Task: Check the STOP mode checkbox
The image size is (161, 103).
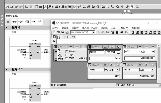Action: 67,58
